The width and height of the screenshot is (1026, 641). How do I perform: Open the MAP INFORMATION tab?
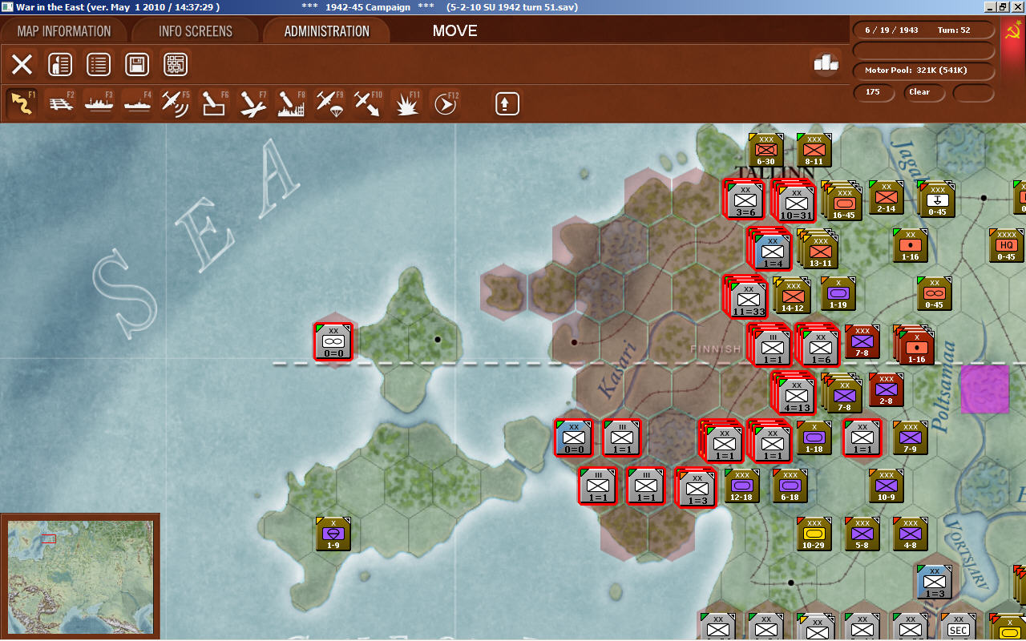[x=64, y=31]
